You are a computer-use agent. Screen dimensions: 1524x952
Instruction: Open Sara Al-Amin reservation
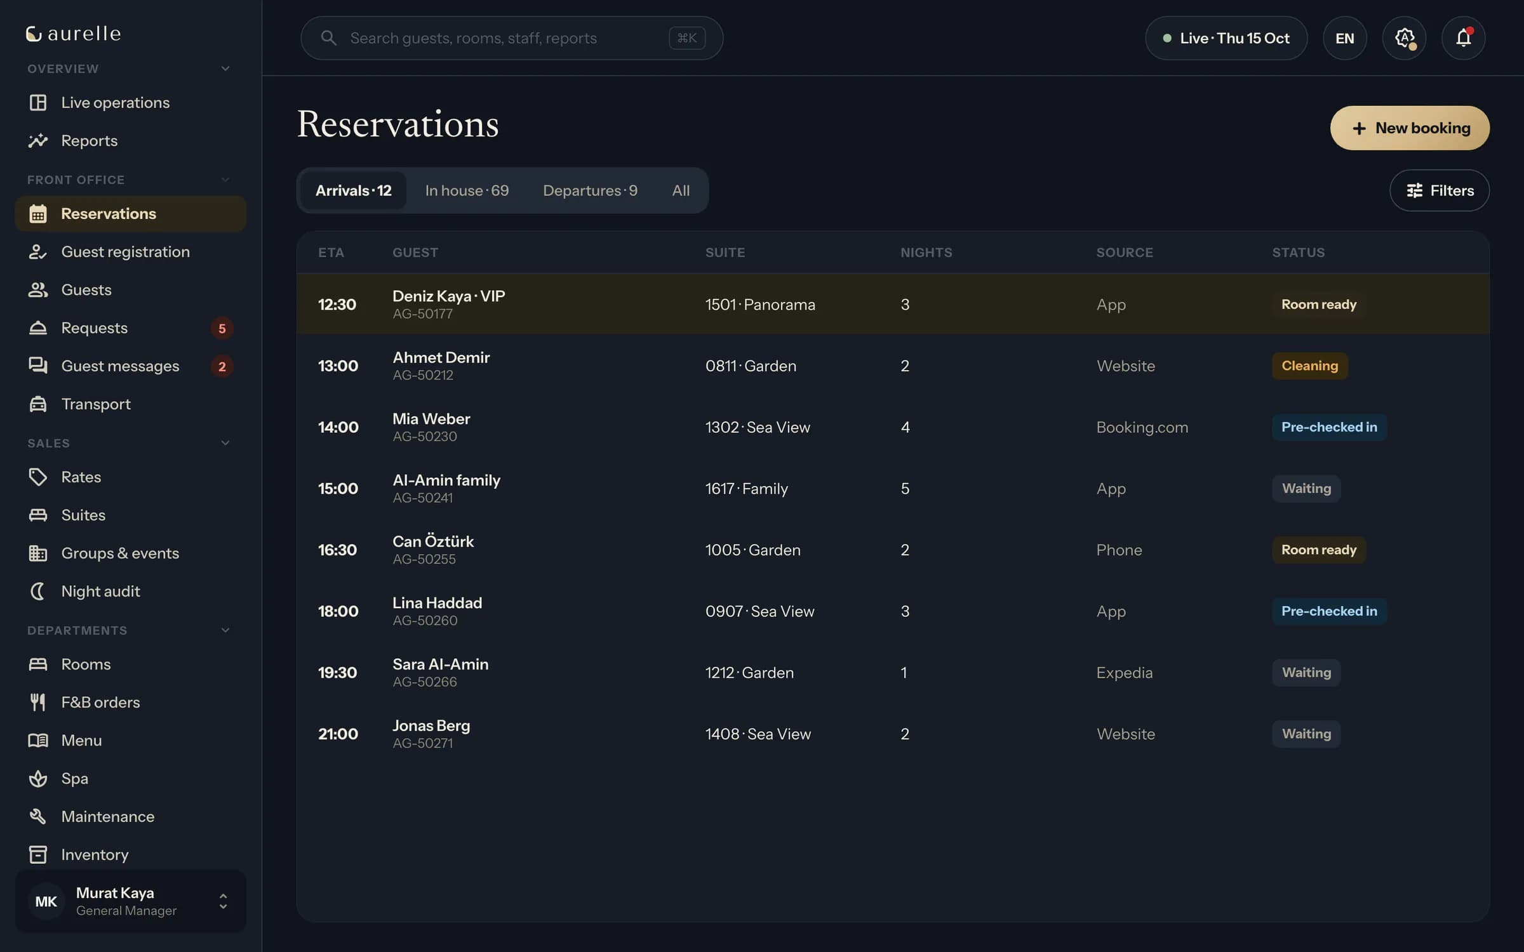893,673
